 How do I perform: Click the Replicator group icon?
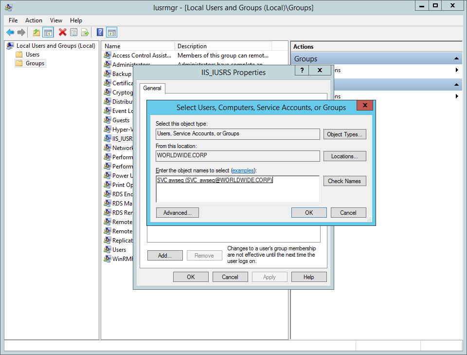pos(107,240)
